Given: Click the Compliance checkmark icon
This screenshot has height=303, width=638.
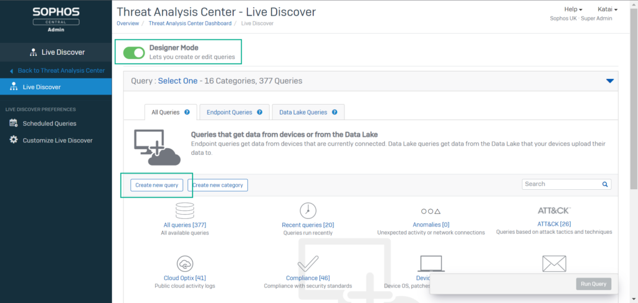Looking at the screenshot, I should pyautogui.click(x=308, y=264).
